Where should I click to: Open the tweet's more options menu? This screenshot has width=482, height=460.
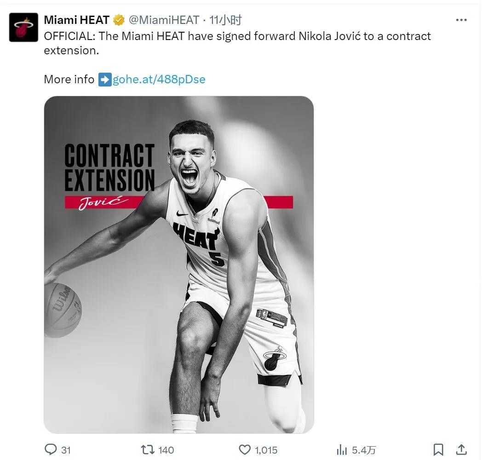[x=461, y=20]
